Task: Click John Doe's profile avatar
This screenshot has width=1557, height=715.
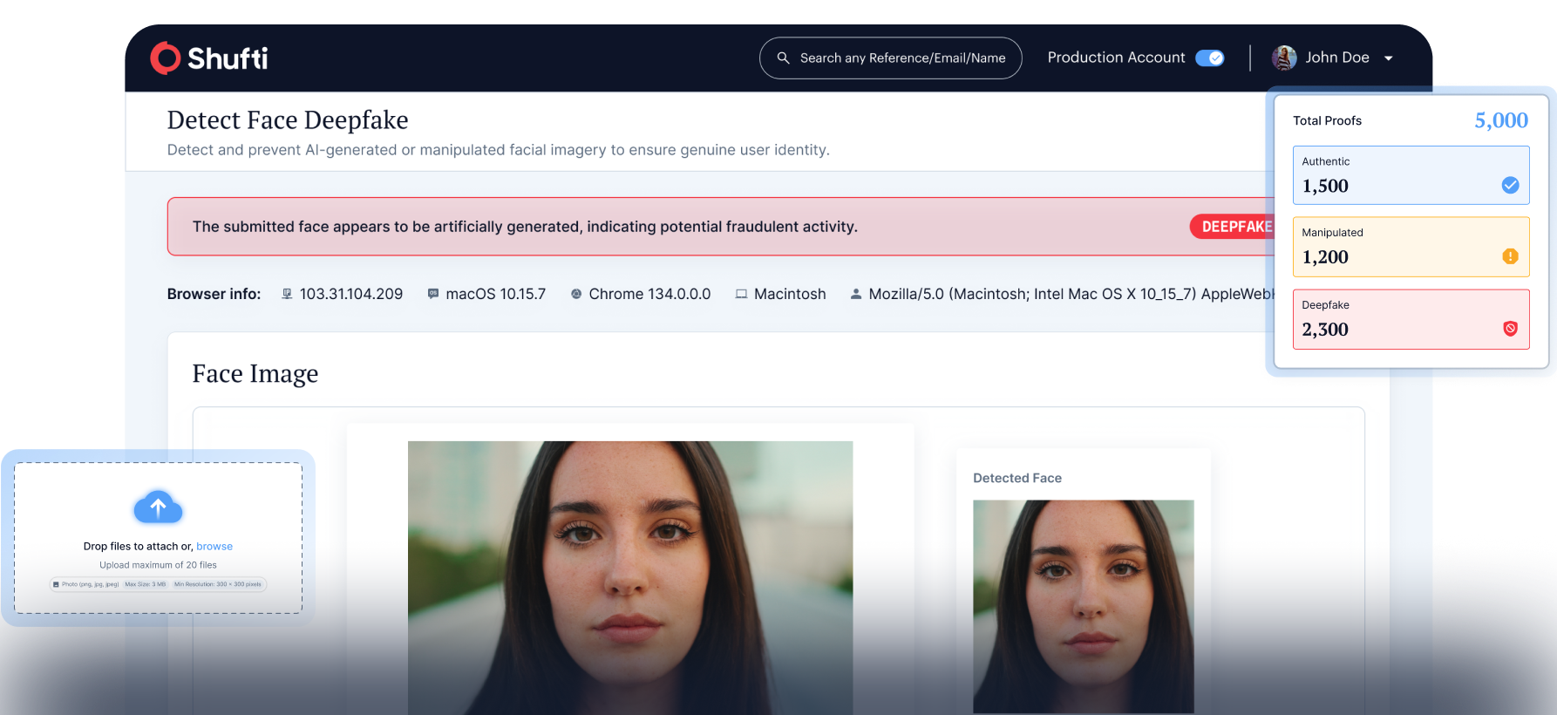Action: pos(1283,58)
